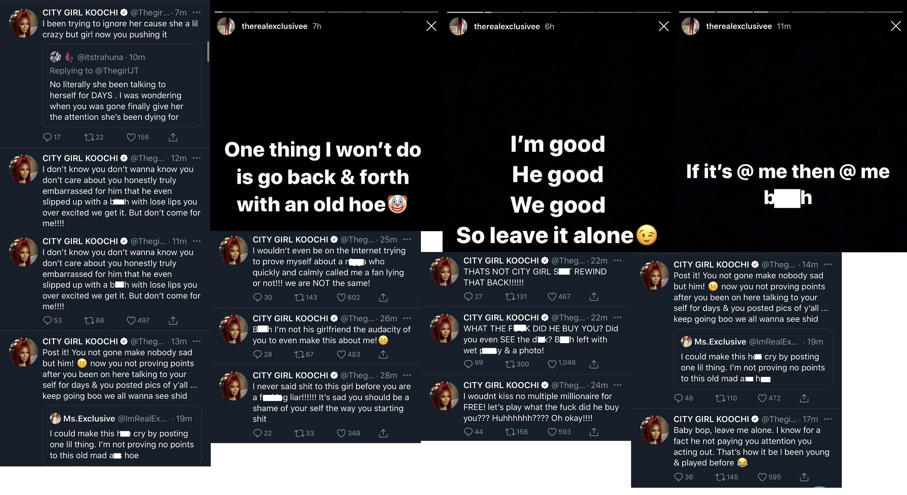Like the tweet with 1,048 likes
This screenshot has width=907, height=495.
(x=552, y=364)
